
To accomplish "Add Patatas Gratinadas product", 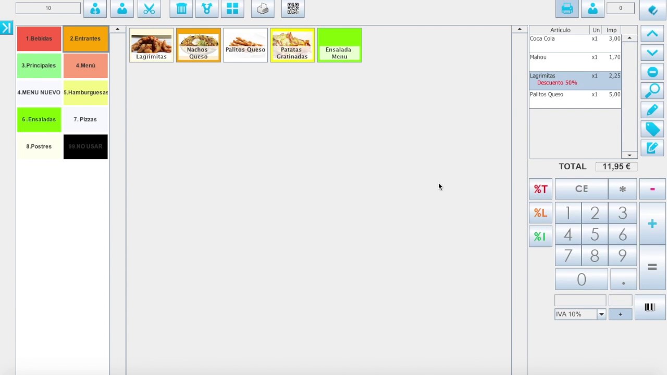I will tap(292, 45).
